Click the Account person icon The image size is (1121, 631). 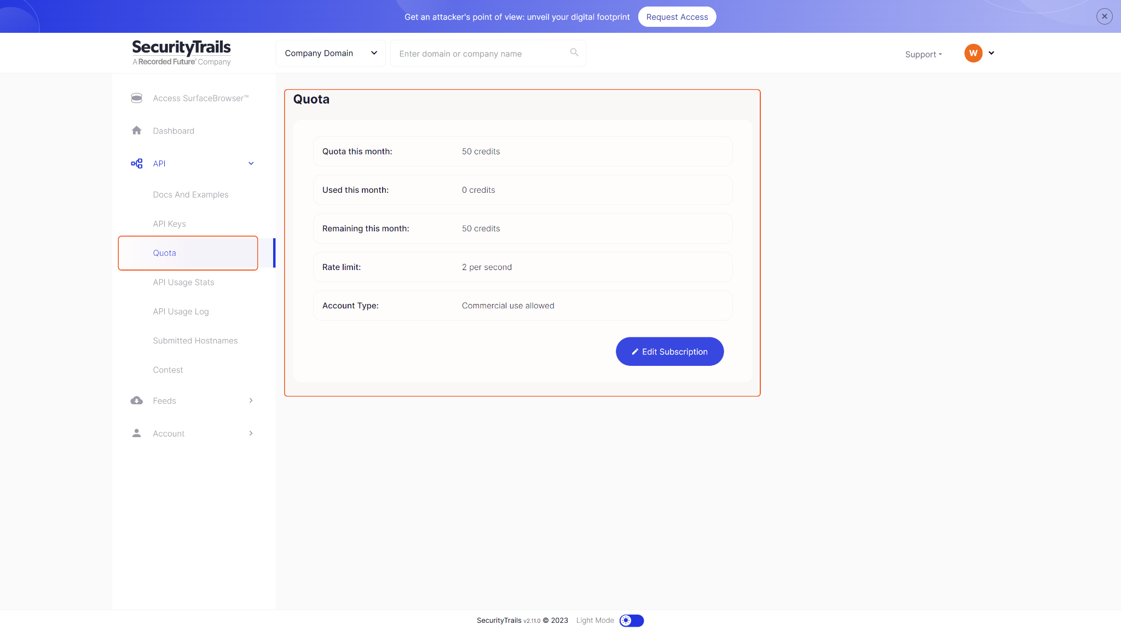[x=137, y=433]
